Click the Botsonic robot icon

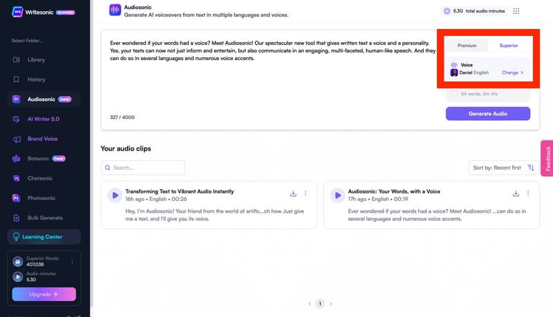coord(16,159)
